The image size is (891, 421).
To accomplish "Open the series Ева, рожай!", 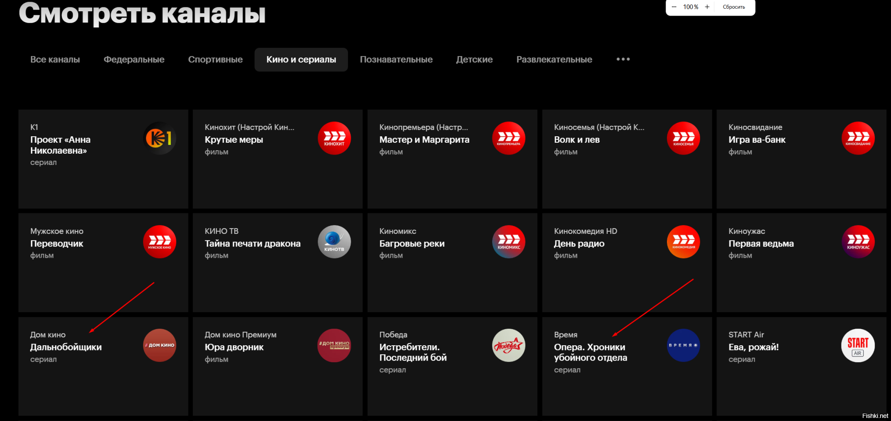I will (x=754, y=347).
